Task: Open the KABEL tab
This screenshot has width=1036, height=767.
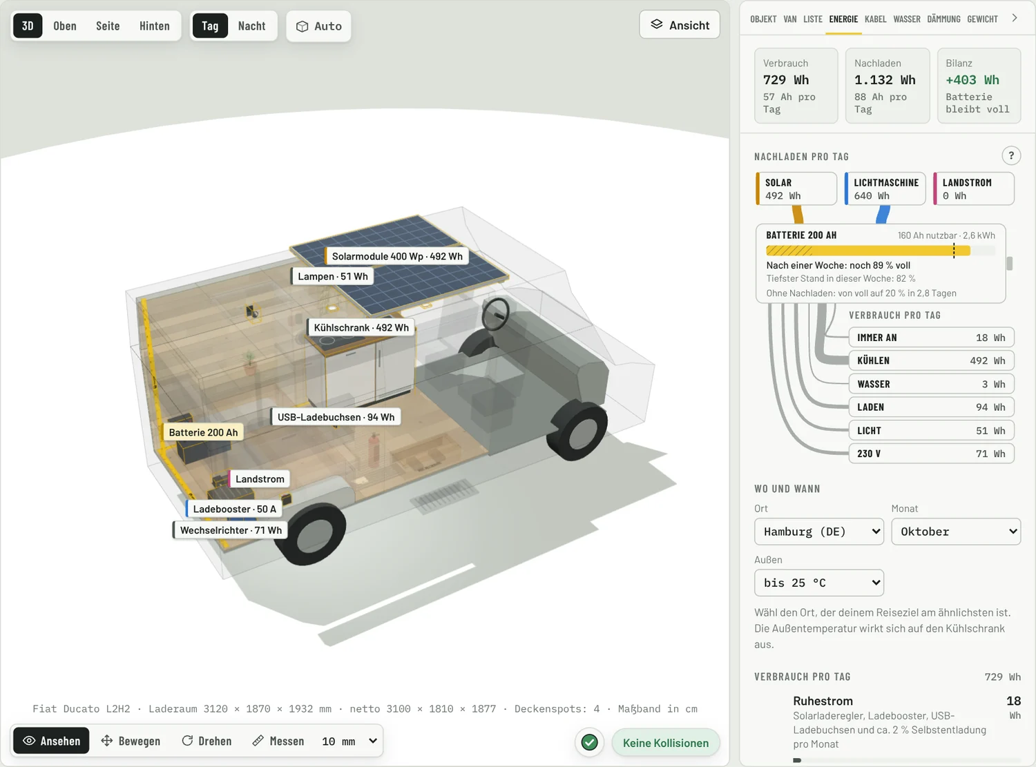Action: click(x=875, y=19)
